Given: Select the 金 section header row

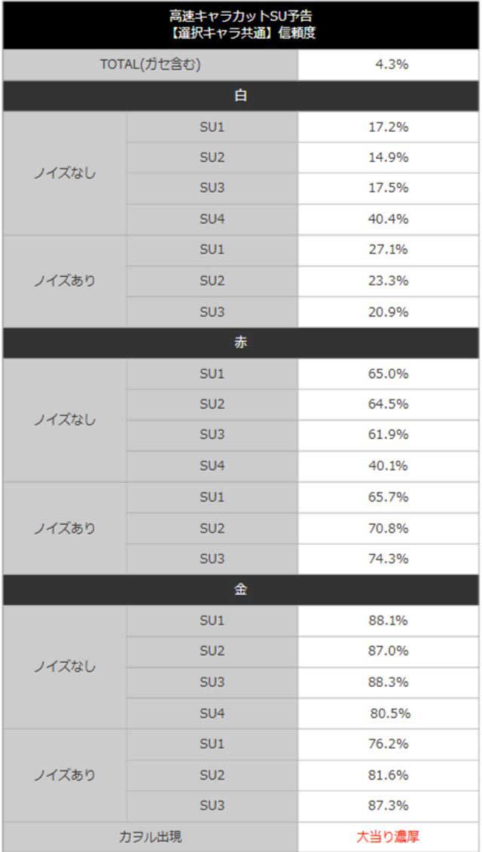Looking at the screenshot, I should (x=241, y=590).
